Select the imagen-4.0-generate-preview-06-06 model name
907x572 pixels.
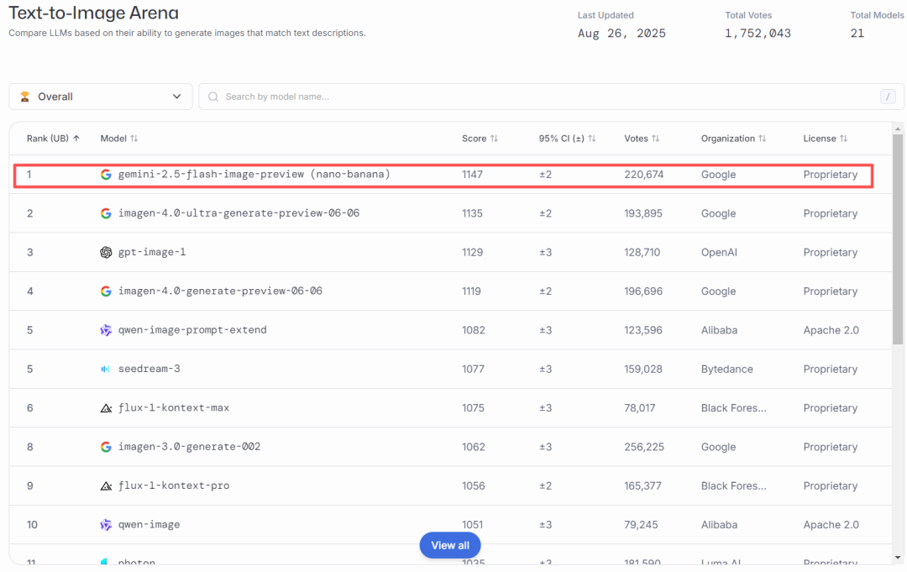coord(220,291)
